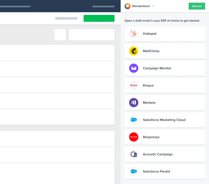Select the Salesforce Pardot text label
The height and width of the screenshot is (184, 209).
tap(156, 171)
